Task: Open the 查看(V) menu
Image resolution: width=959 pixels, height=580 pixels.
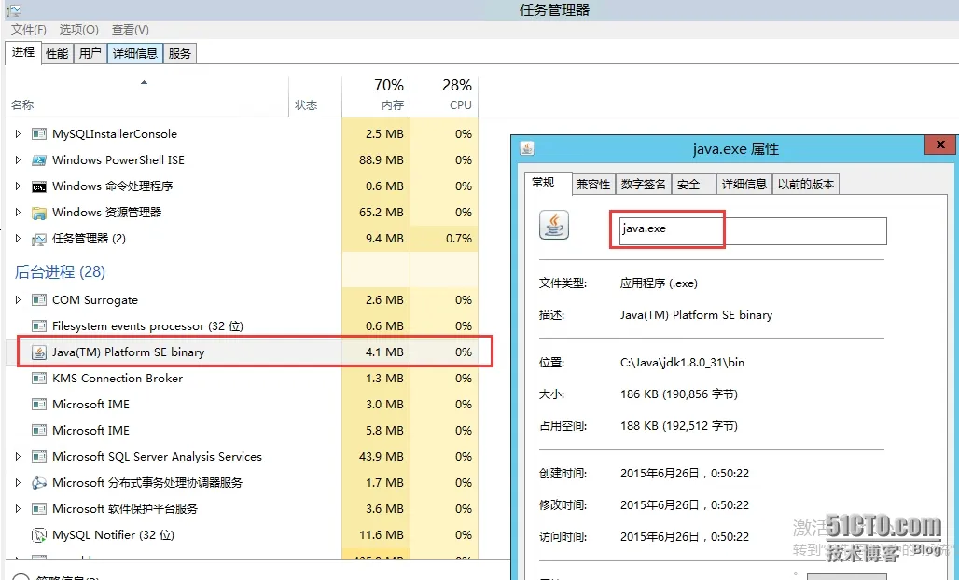Action: coord(131,29)
